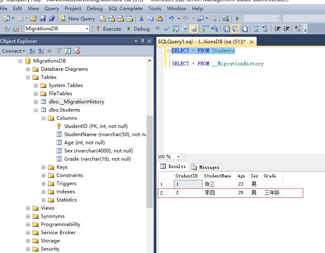Start debugging with the Debug button
The width and height of the screenshot is (325, 253).
[138, 29]
